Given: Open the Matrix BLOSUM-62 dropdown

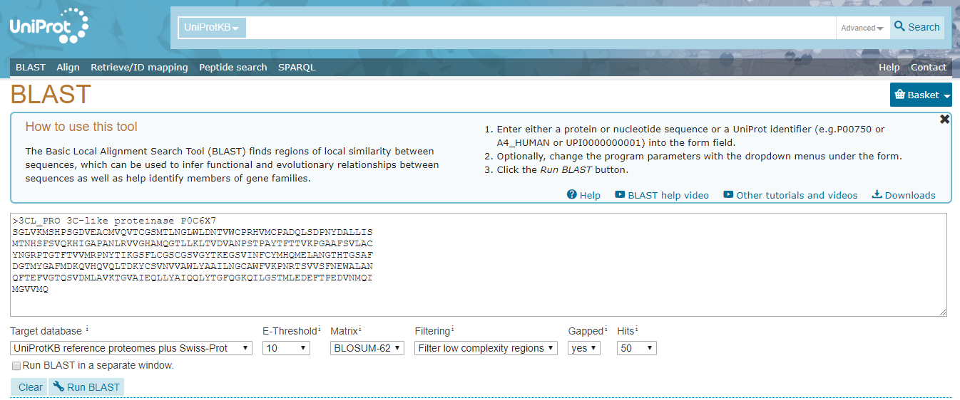Looking at the screenshot, I should [367, 348].
